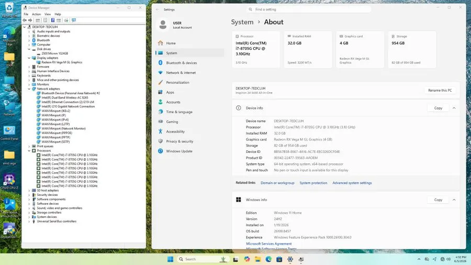Click Rename this PC button
The image size is (471, 265).
pos(440,91)
